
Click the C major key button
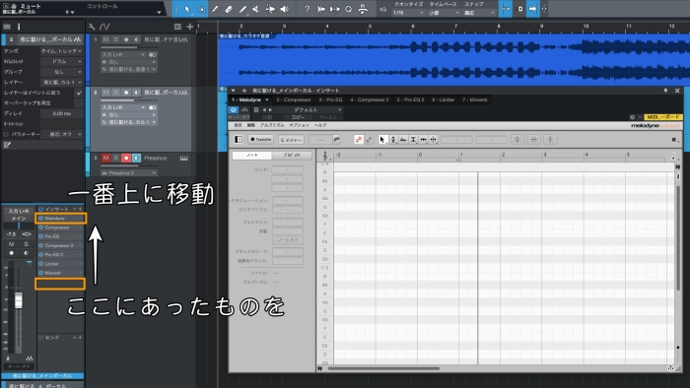point(291,140)
